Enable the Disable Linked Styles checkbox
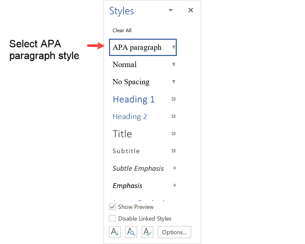Image resolution: width=305 pixels, height=244 pixels. [x=112, y=218]
